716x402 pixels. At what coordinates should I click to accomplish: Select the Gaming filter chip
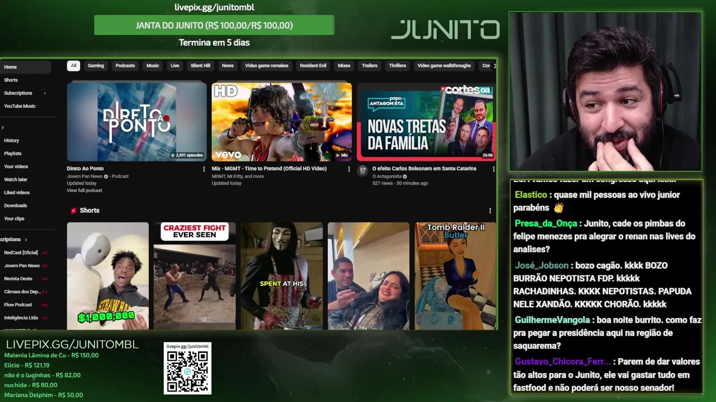click(x=96, y=66)
